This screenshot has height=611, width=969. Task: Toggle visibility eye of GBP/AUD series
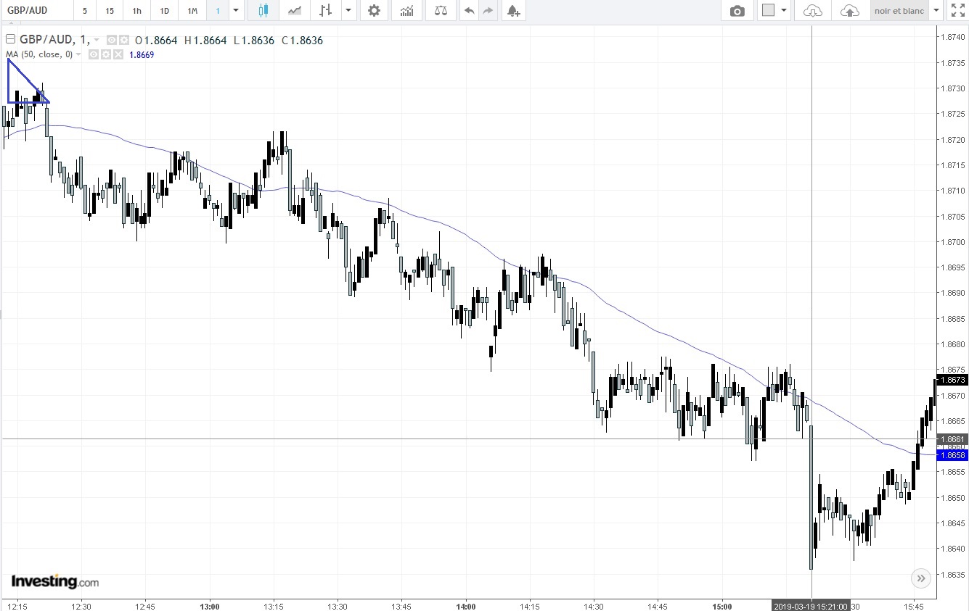point(112,40)
